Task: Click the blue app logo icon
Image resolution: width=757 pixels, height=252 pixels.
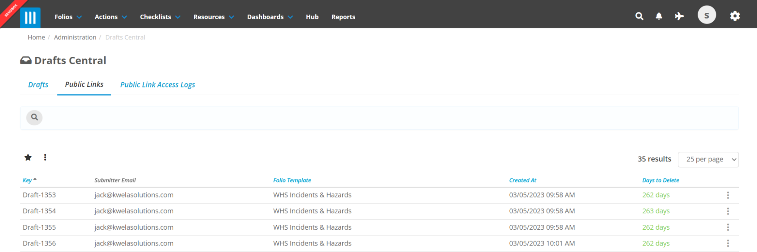Action: [x=30, y=17]
